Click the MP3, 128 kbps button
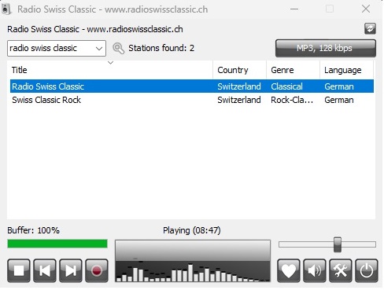384x290 pixels. click(326, 48)
